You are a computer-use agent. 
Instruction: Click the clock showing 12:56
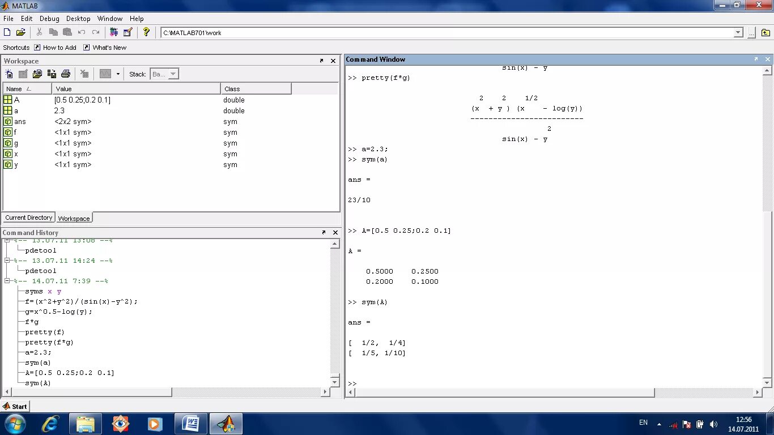pos(743,420)
